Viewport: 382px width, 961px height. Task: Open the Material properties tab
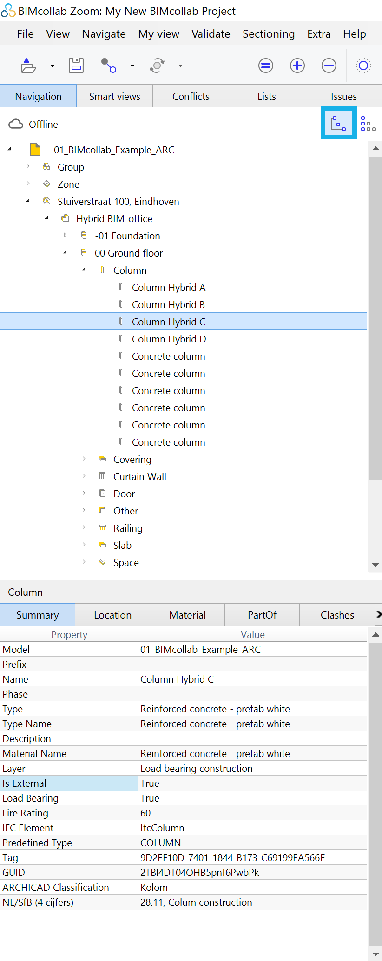click(x=187, y=615)
